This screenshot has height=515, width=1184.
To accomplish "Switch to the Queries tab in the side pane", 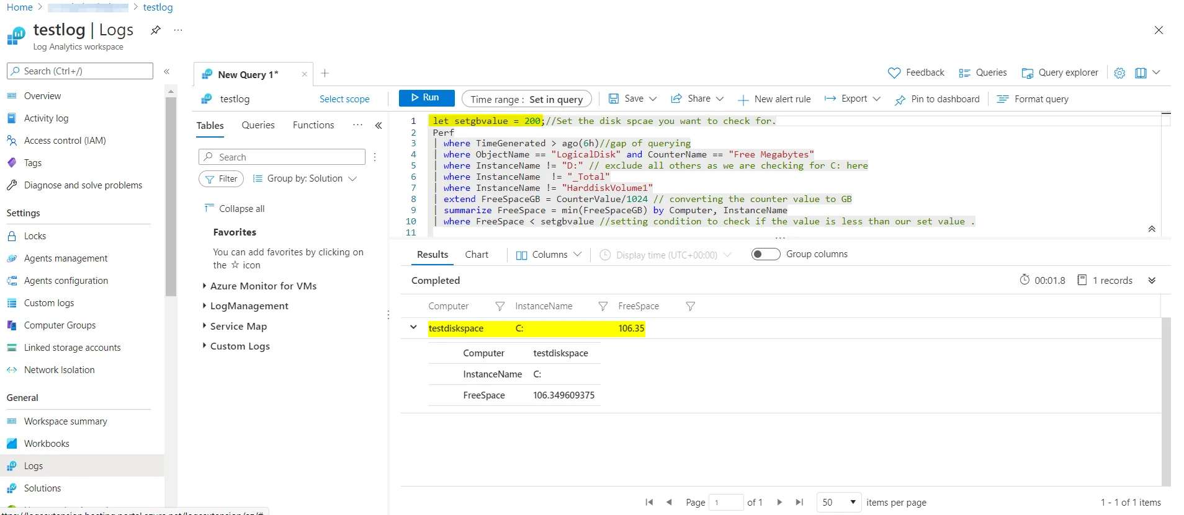I will pyautogui.click(x=258, y=125).
